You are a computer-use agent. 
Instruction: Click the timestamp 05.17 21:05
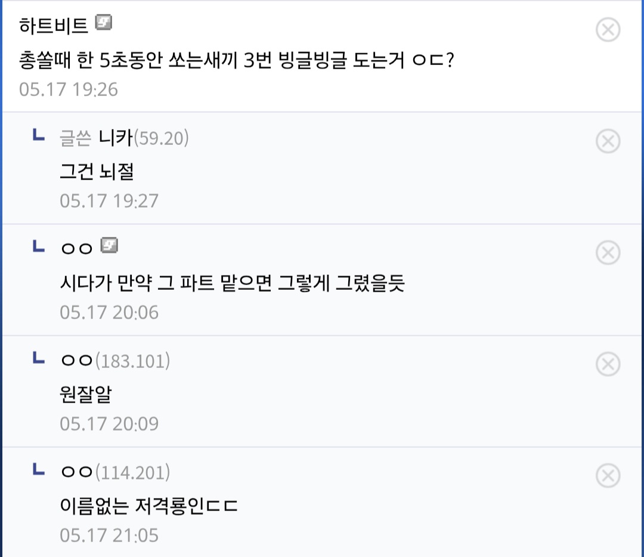[x=109, y=536]
